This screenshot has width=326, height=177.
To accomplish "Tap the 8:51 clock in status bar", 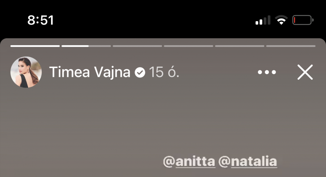I will 41,20.
